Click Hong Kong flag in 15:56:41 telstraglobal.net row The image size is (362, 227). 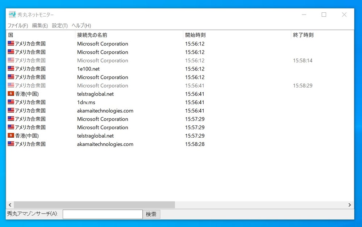[11, 94]
